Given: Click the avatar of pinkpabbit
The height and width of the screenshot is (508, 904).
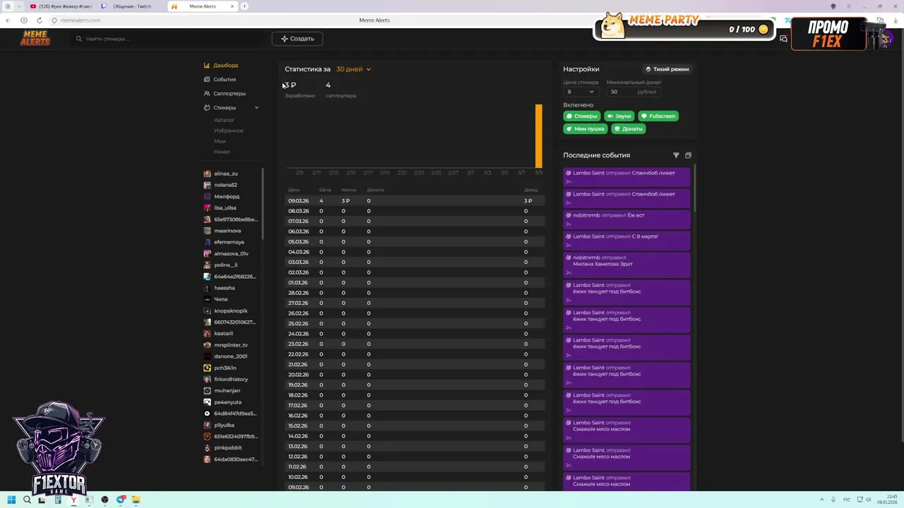Looking at the screenshot, I should point(207,447).
